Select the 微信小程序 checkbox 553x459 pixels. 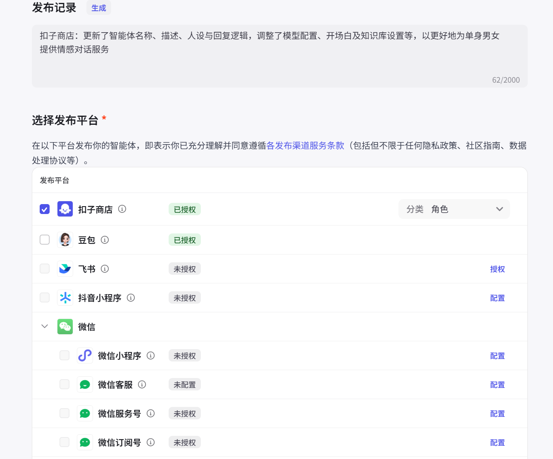[x=64, y=355]
